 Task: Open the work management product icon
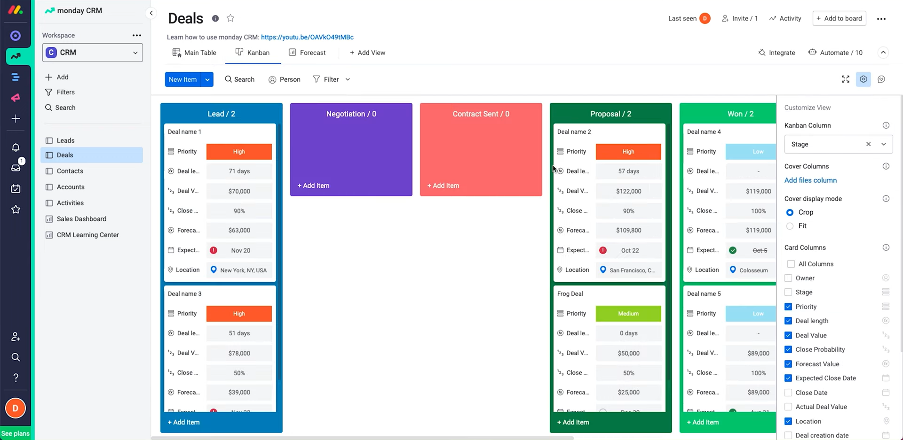[16, 77]
